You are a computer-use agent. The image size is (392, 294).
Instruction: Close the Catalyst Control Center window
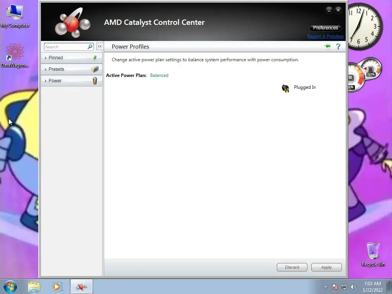click(x=338, y=10)
